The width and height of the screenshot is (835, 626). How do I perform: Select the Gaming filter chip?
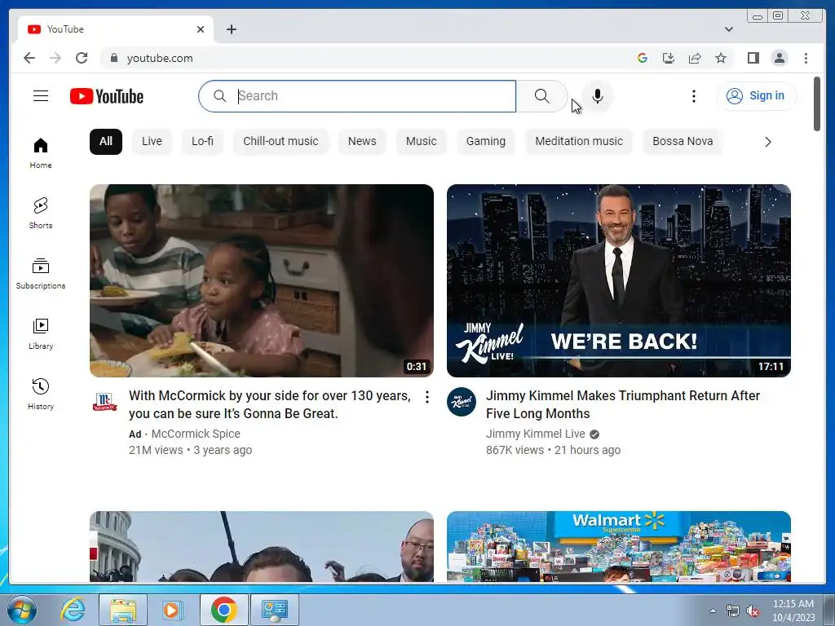coord(486,142)
